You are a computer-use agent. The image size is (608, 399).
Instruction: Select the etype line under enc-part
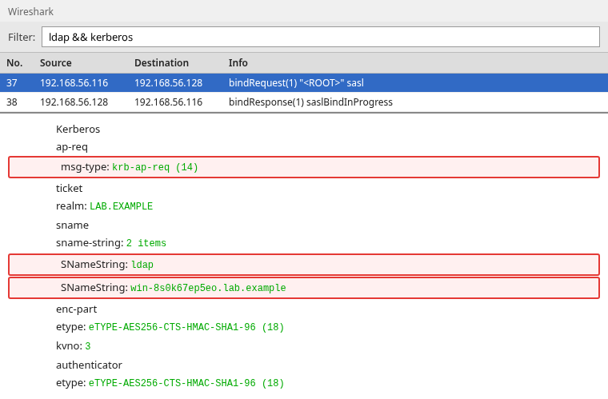point(170,327)
